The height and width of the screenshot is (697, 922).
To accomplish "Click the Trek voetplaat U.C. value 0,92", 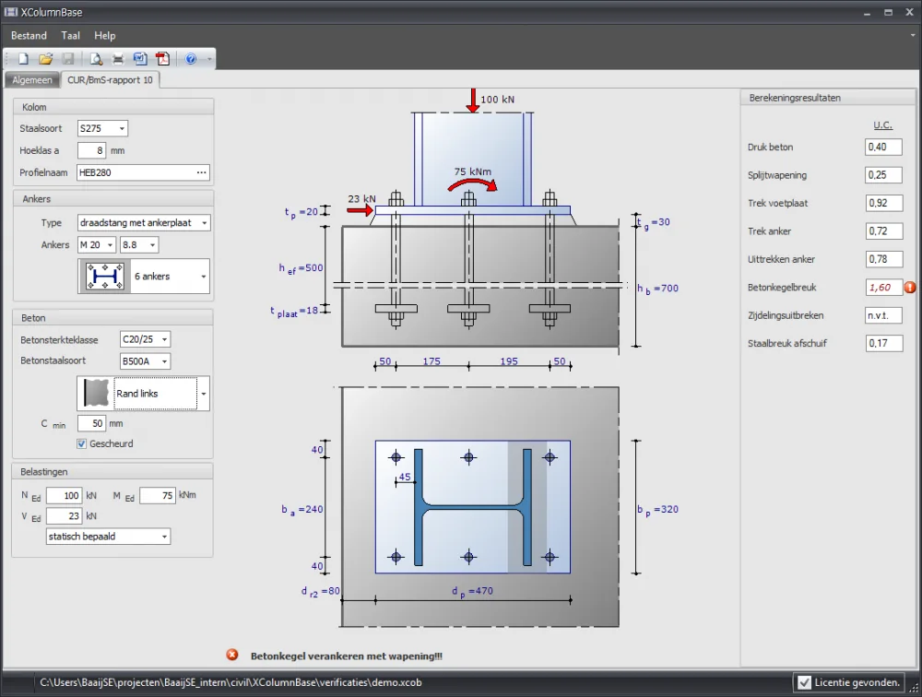I will coord(884,203).
